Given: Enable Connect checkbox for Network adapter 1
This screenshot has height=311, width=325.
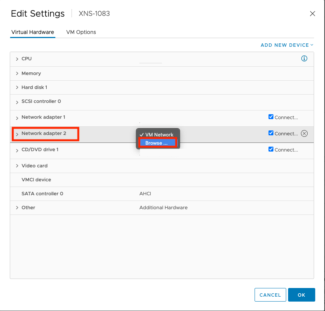Looking at the screenshot, I should point(271,117).
